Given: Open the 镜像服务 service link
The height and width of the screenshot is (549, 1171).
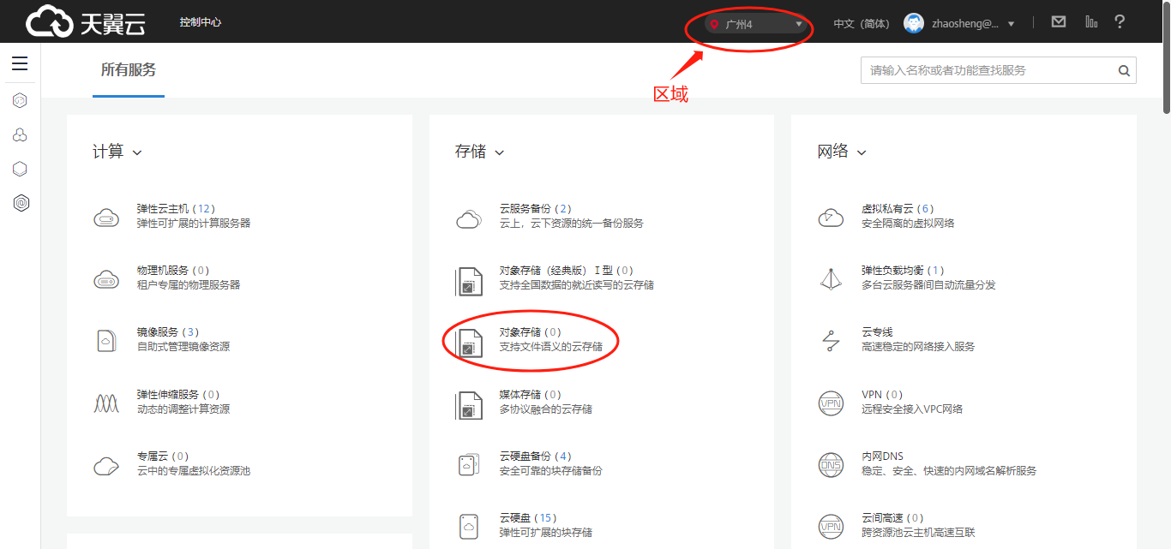Looking at the screenshot, I should [168, 331].
